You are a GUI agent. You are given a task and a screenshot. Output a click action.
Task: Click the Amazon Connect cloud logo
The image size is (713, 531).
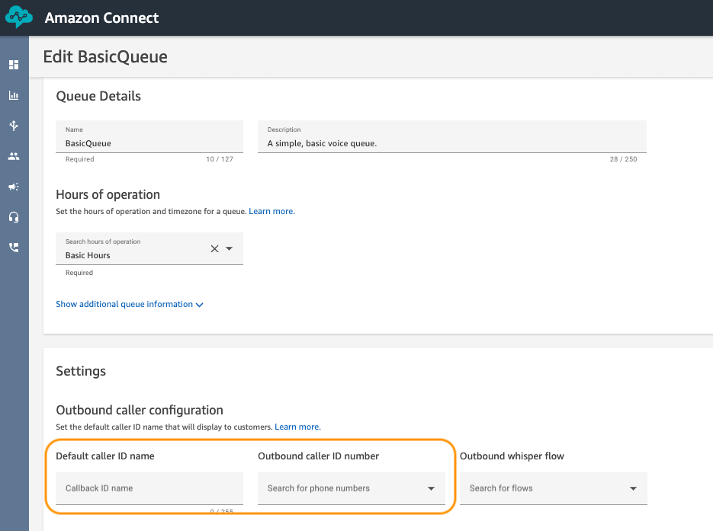point(19,18)
